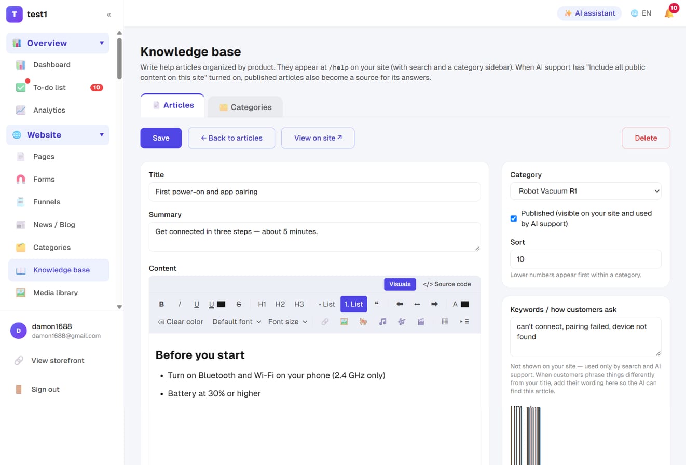Open the To-do list page
Screen dimensions: 686x465
pos(59,88)
